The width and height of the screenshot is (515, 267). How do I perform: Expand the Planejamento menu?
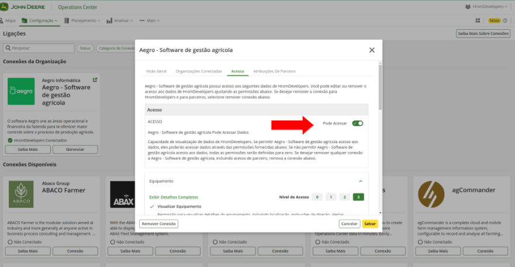[x=82, y=20]
